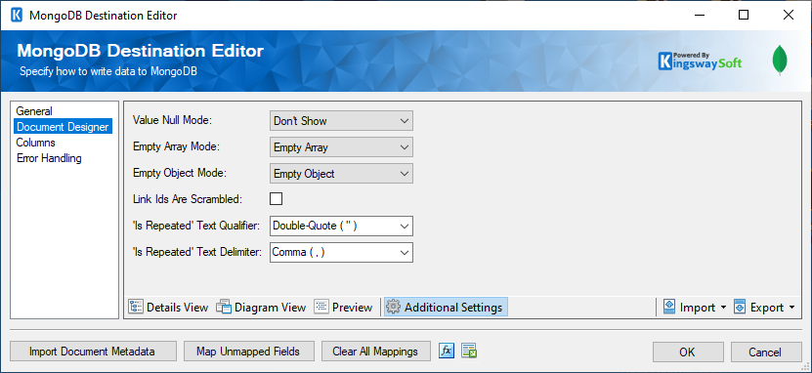Click Map Unmapped Fields button

248,352
